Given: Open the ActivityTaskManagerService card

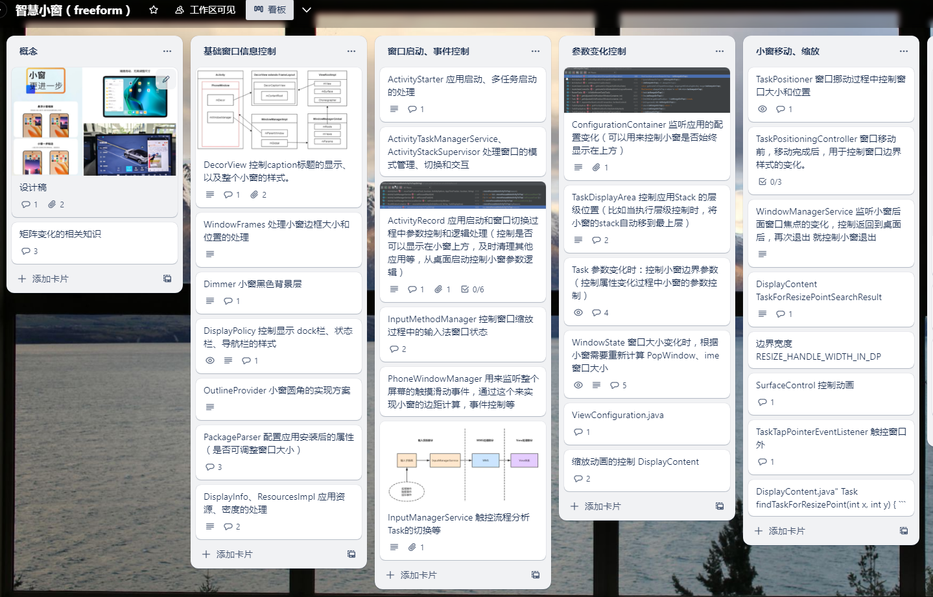Looking at the screenshot, I should coord(463,152).
